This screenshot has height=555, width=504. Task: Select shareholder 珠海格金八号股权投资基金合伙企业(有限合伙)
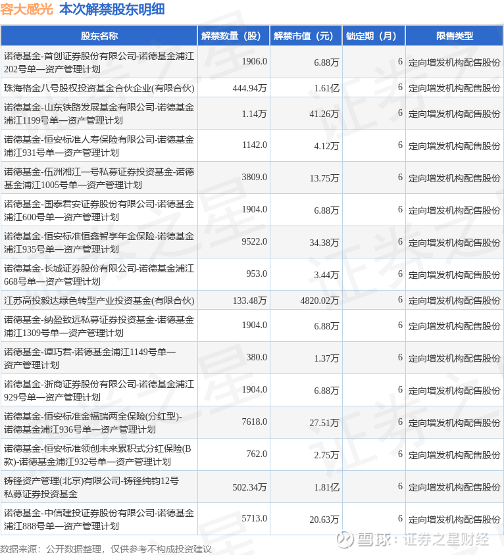point(99,87)
